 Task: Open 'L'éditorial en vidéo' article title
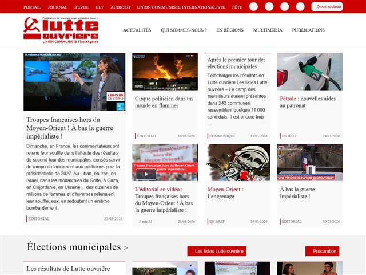[164, 200]
